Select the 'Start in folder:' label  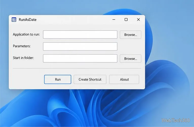23,58
